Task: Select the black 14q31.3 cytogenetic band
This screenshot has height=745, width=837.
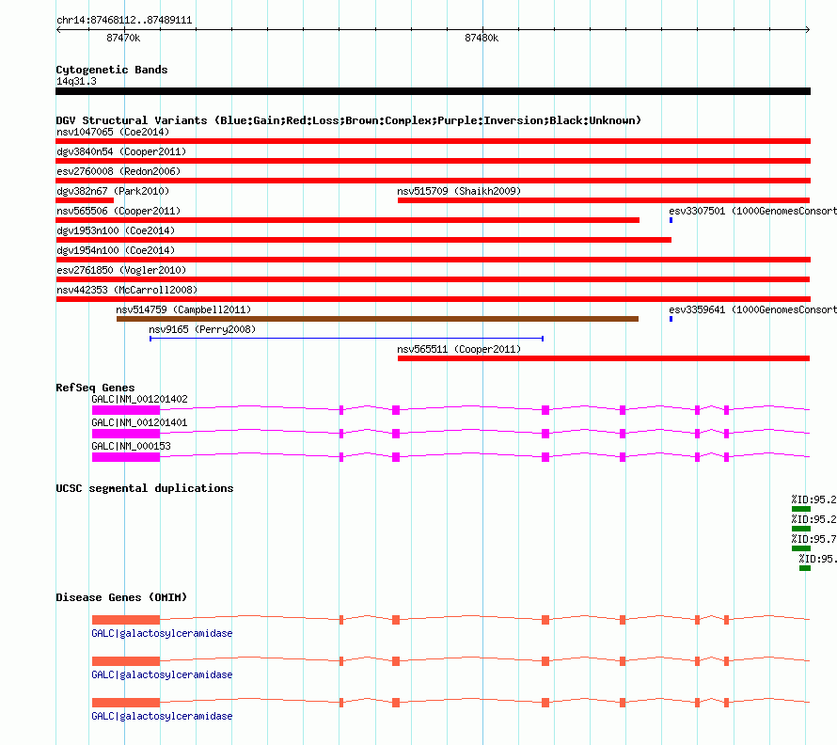Action: (x=433, y=91)
